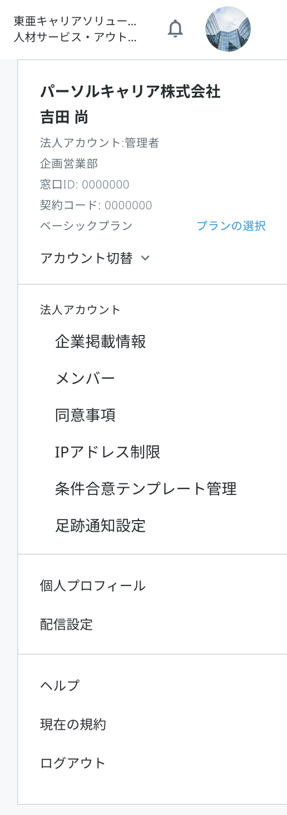Image resolution: width=287 pixels, height=815 pixels.
Task: View 個人プロフィール
Action: coord(93,585)
